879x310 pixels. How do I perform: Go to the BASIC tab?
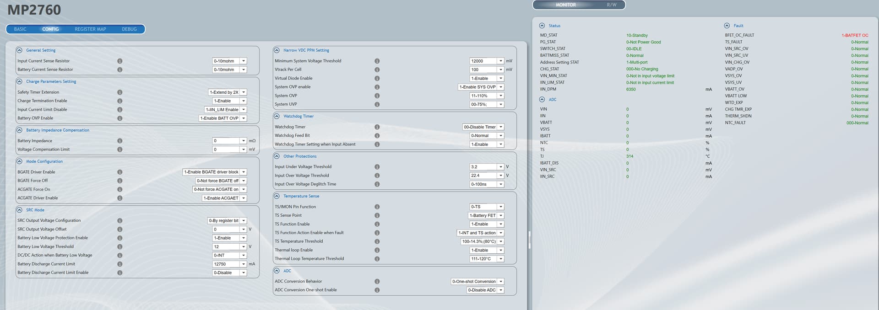coord(20,29)
